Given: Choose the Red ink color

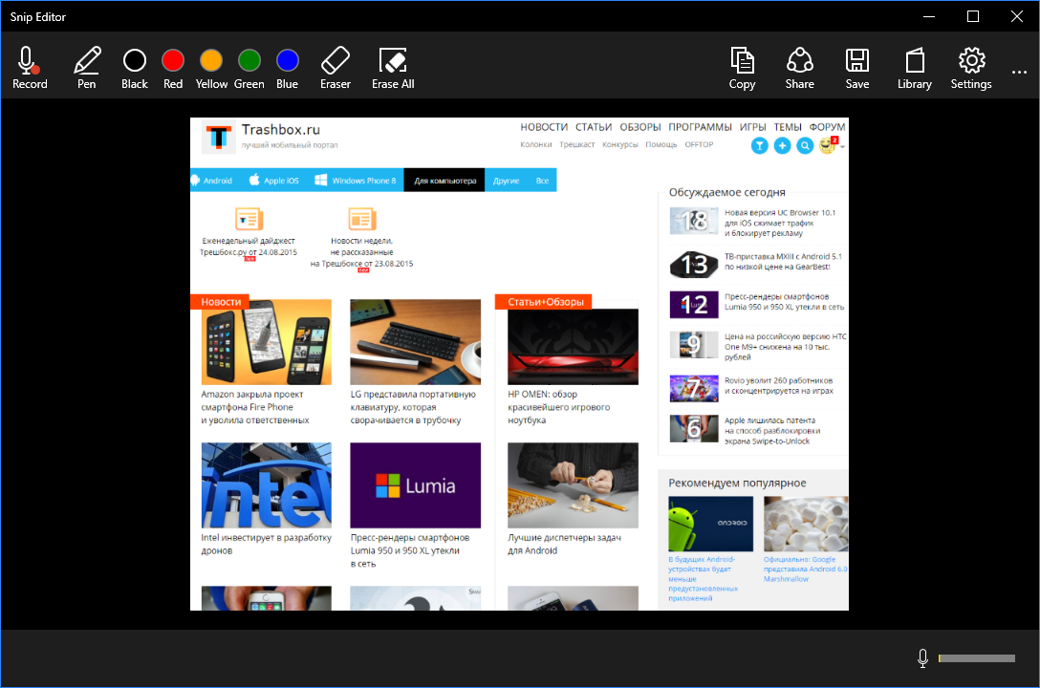Looking at the screenshot, I should [x=173, y=68].
